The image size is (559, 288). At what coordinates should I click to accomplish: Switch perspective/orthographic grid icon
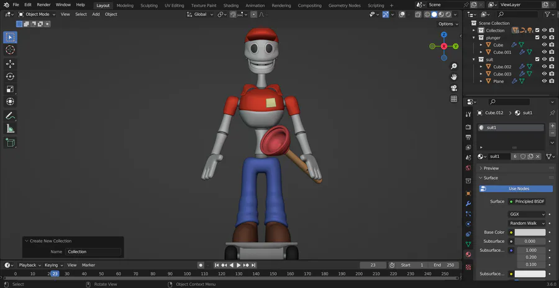pos(454,99)
